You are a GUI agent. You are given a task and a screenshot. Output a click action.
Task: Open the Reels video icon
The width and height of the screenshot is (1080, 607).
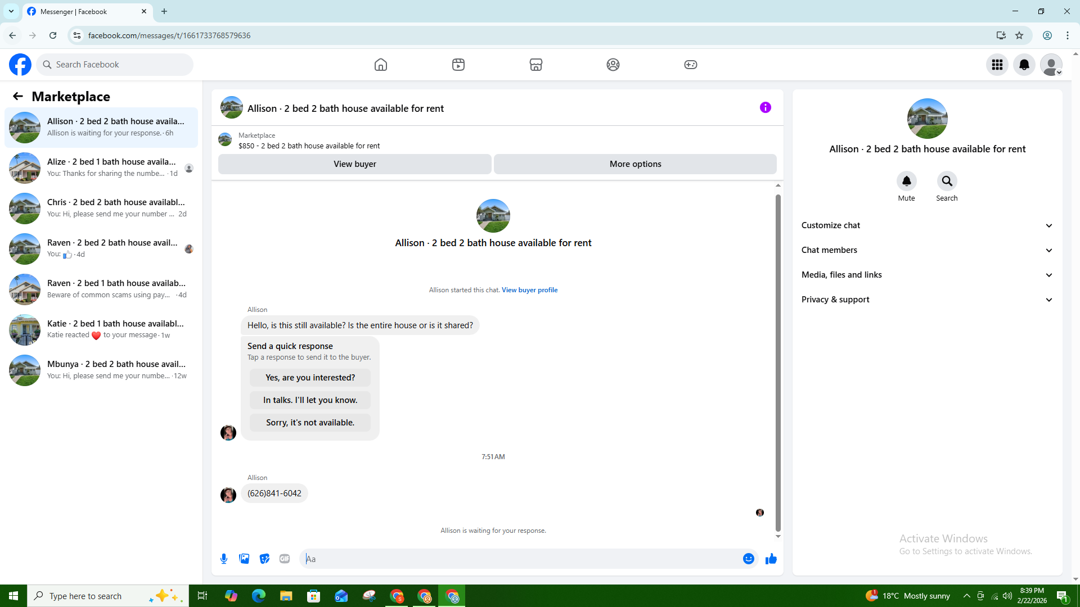click(458, 65)
